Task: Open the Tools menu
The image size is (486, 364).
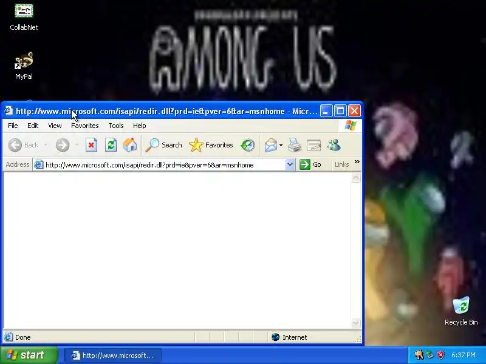Action: [x=116, y=126]
